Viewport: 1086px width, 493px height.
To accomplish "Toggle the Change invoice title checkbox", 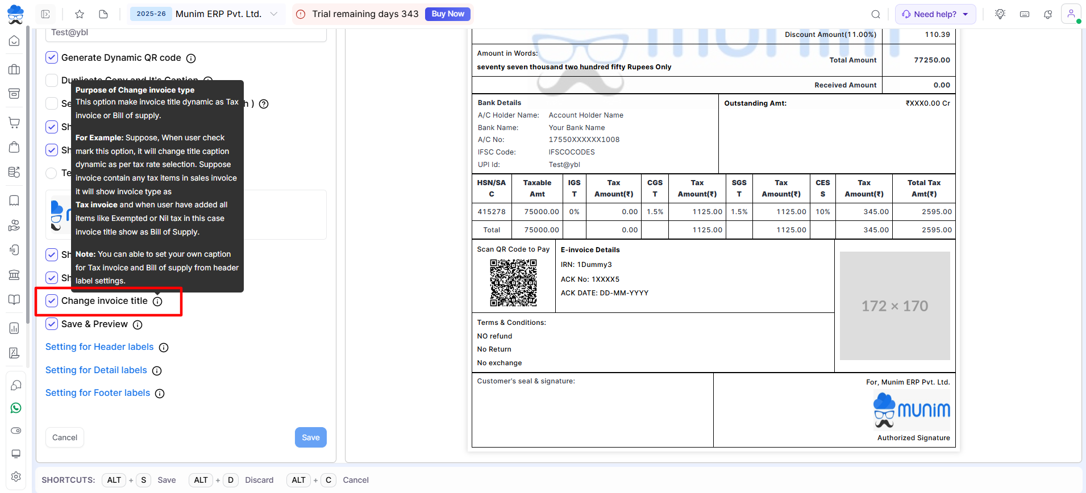I will [52, 301].
